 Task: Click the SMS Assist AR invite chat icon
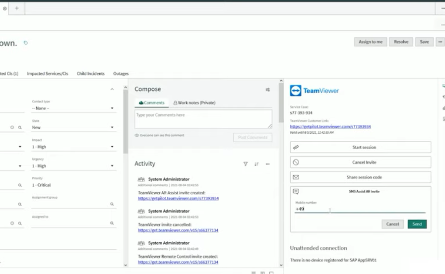(296, 192)
